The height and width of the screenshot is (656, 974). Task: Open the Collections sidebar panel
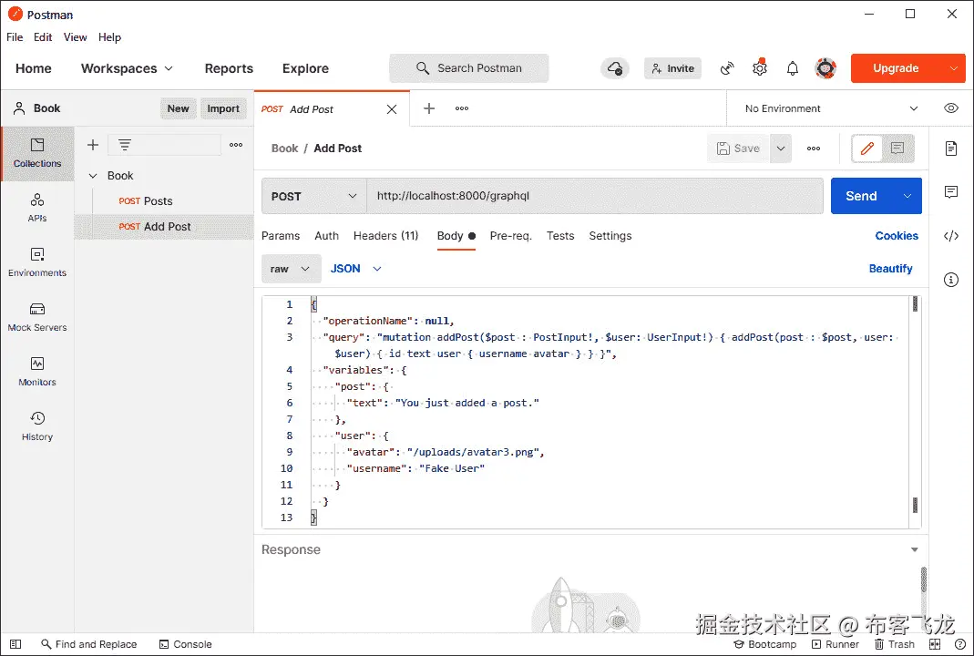(37, 154)
